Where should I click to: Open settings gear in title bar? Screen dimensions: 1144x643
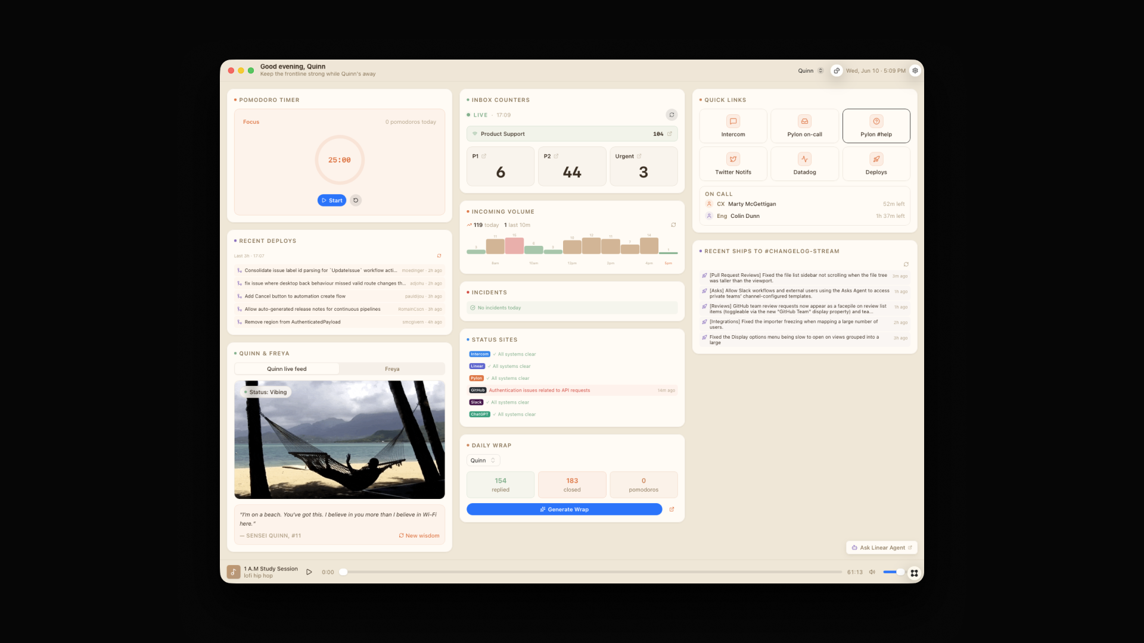(915, 71)
